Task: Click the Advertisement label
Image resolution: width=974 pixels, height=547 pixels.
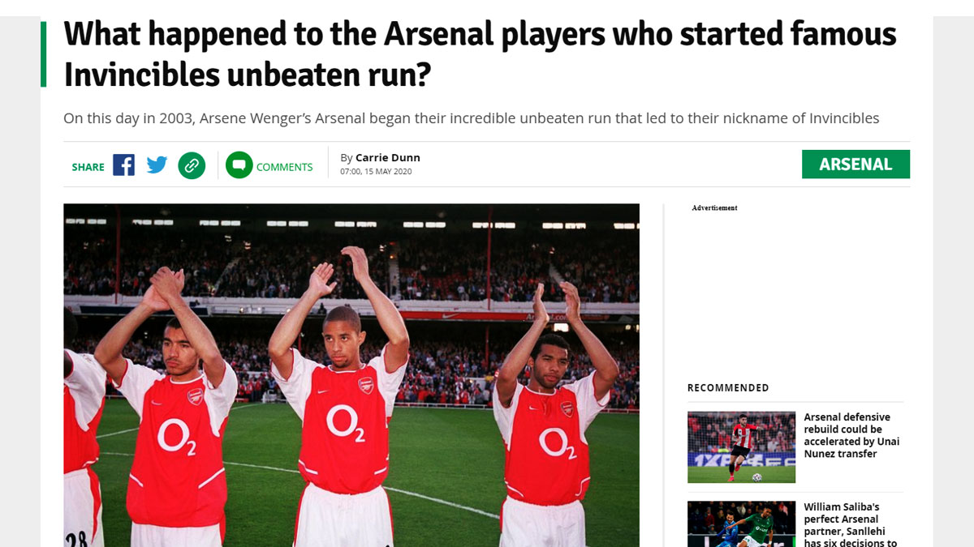Action: pos(714,208)
